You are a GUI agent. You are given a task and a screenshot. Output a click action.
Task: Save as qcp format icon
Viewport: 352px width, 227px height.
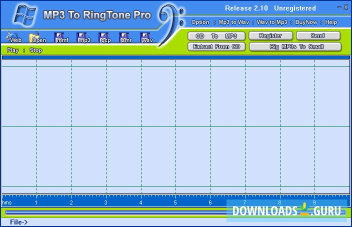pos(105,37)
